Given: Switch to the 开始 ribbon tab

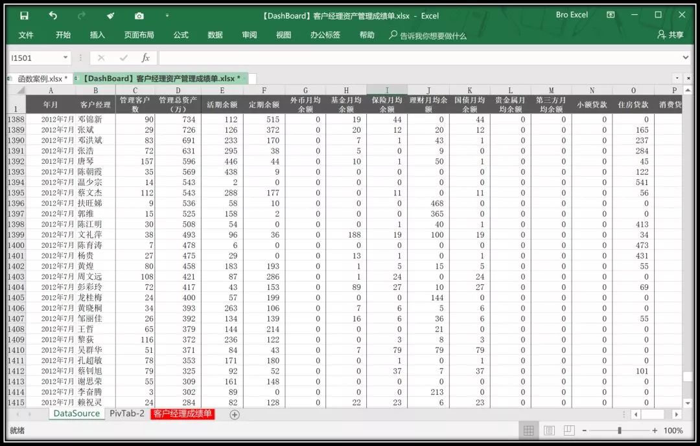Looking at the screenshot, I should tap(63, 35).
